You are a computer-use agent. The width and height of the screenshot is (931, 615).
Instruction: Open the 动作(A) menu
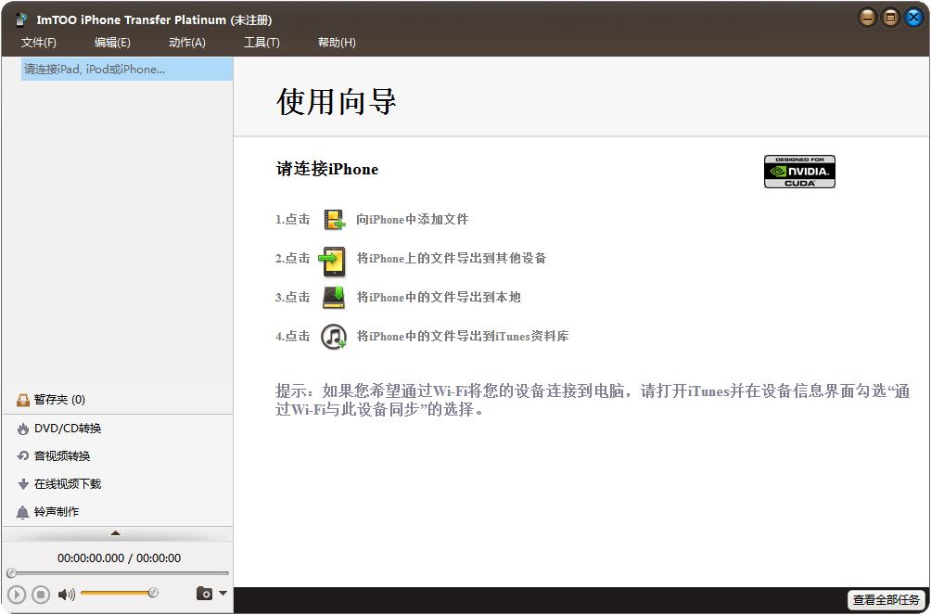point(188,42)
